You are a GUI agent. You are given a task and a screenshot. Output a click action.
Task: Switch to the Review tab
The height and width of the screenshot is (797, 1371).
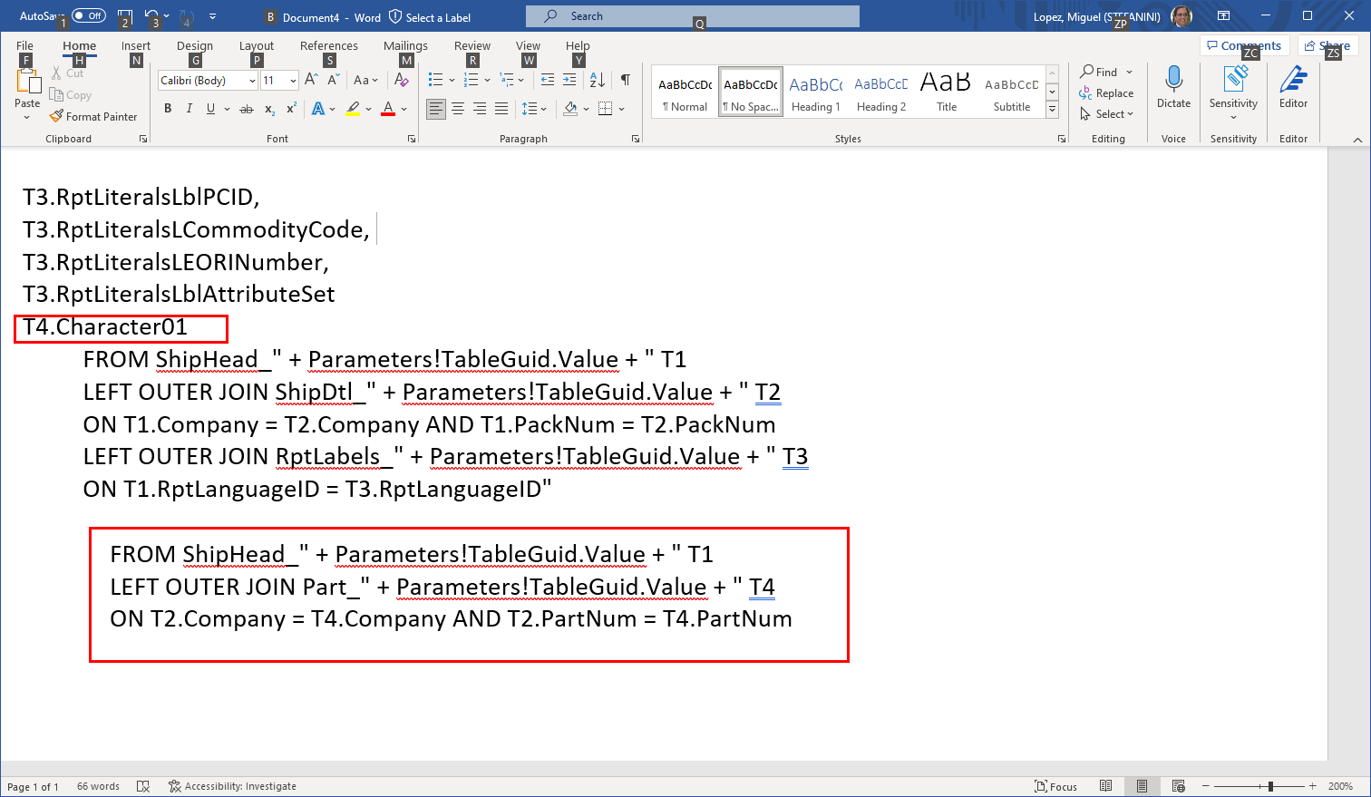[472, 45]
